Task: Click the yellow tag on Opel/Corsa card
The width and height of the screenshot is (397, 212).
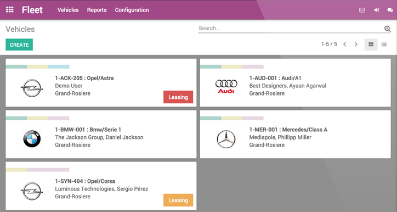Action: point(16,170)
